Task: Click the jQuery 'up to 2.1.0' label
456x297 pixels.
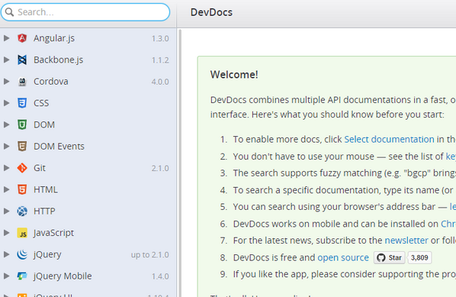Action: coord(149,255)
